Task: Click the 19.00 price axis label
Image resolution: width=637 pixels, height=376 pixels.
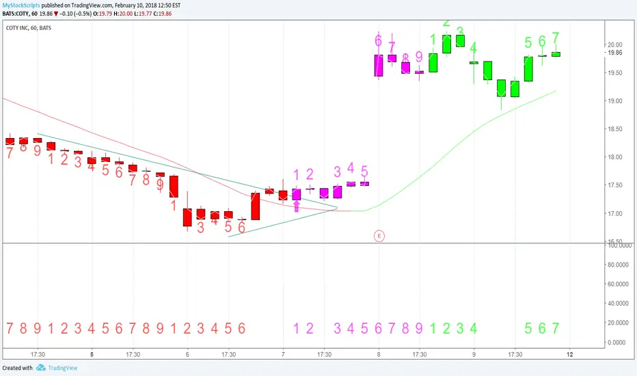Action: click(x=615, y=100)
